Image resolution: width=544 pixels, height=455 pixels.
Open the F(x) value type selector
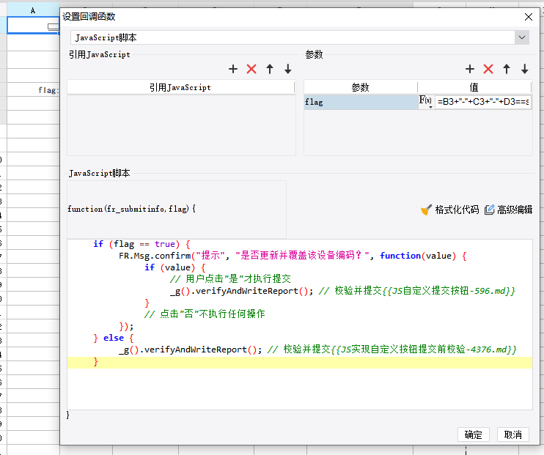426,102
